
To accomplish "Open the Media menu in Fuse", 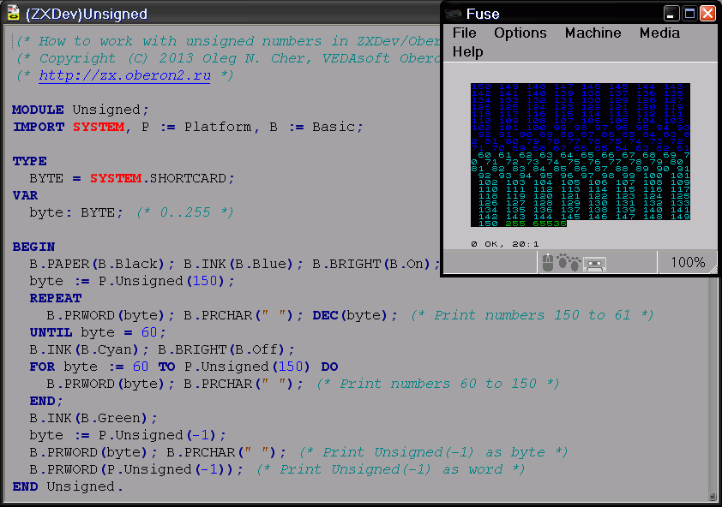I will click(x=659, y=33).
